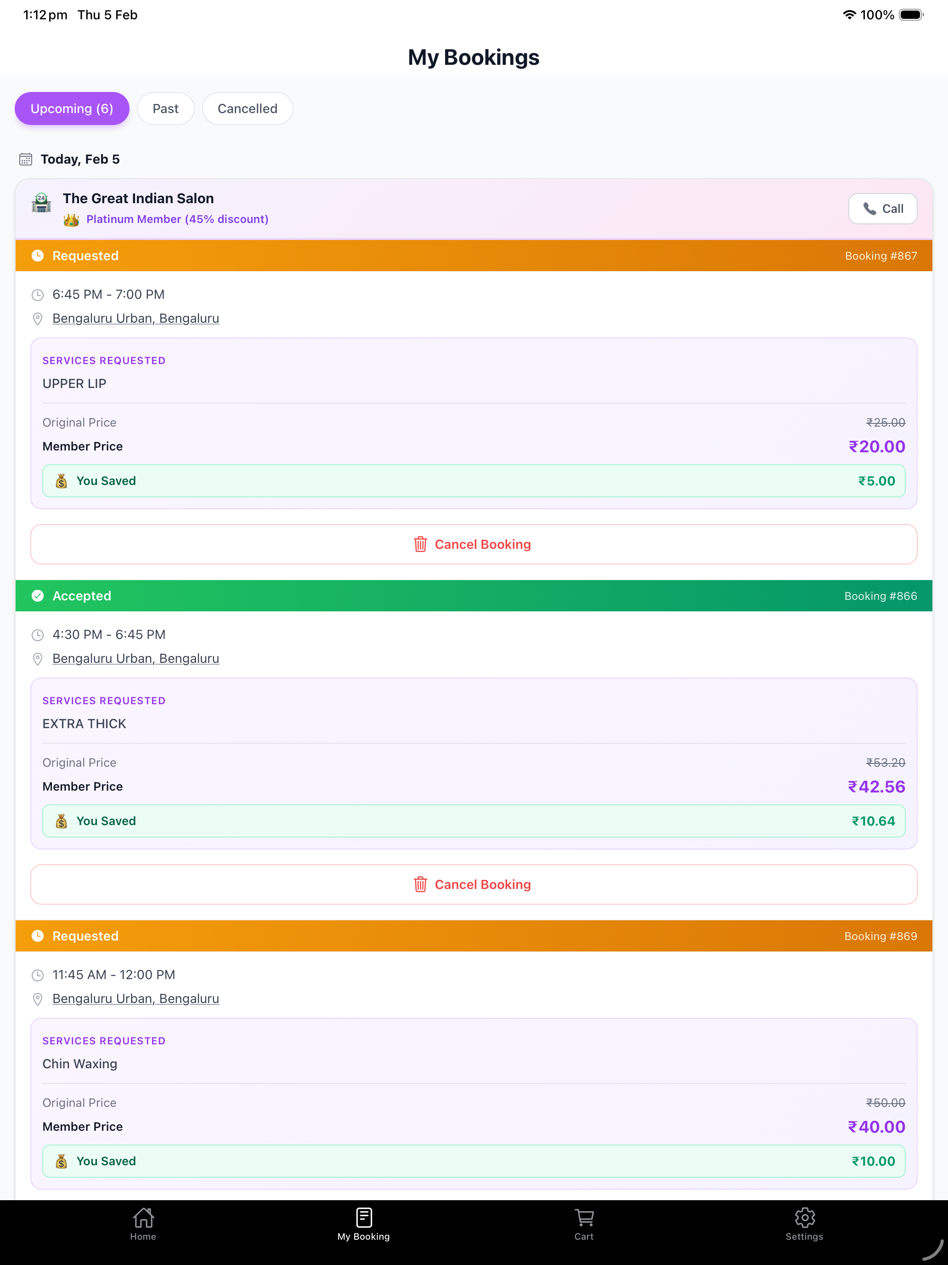Viewport: 948px width, 1265px height.
Task: Tap the calendar icon beside Today, Feb 5
Action: click(26, 160)
